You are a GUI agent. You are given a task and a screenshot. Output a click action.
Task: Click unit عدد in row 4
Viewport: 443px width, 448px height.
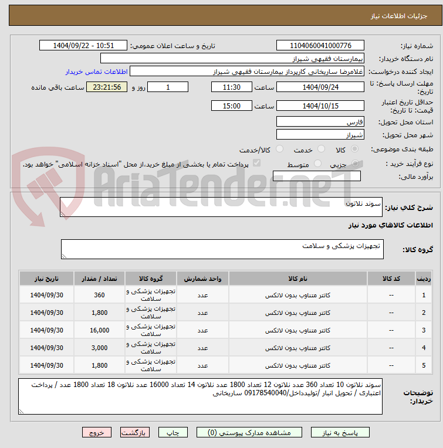tap(202, 348)
